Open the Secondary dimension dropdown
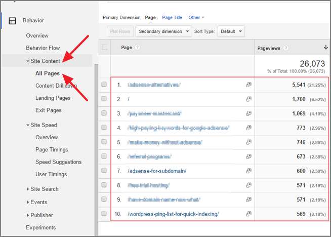The image size is (331, 237). pyautogui.click(x=164, y=31)
